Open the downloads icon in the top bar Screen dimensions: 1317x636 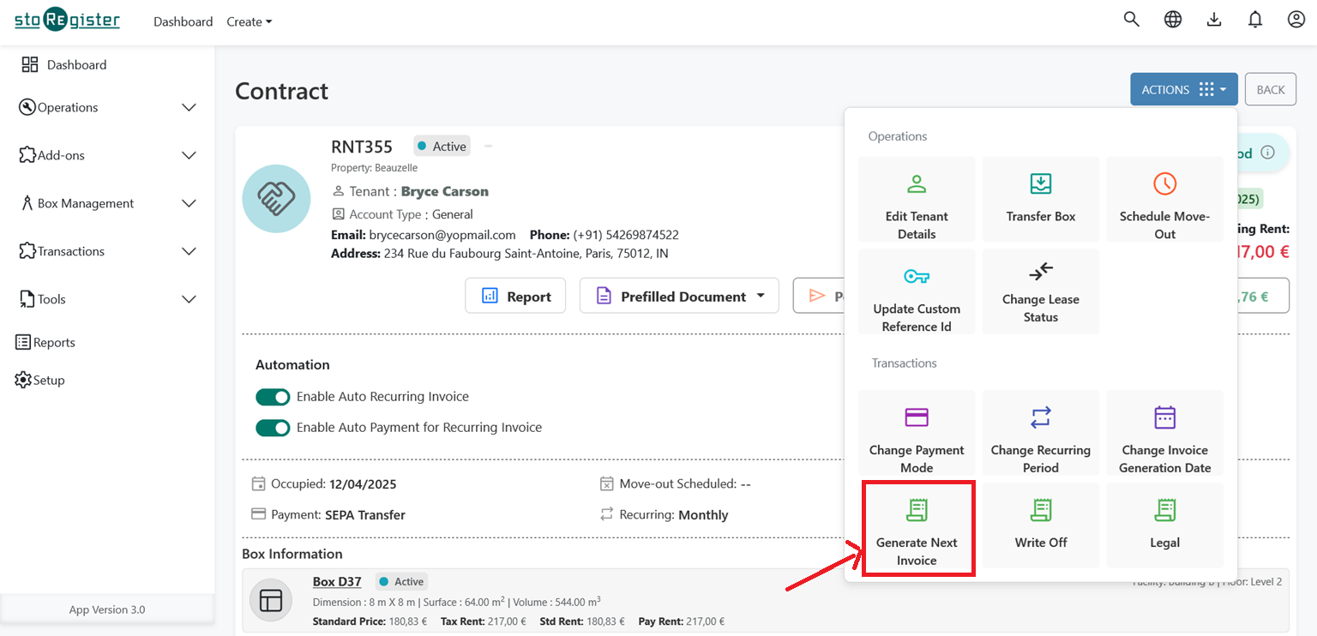(1213, 19)
